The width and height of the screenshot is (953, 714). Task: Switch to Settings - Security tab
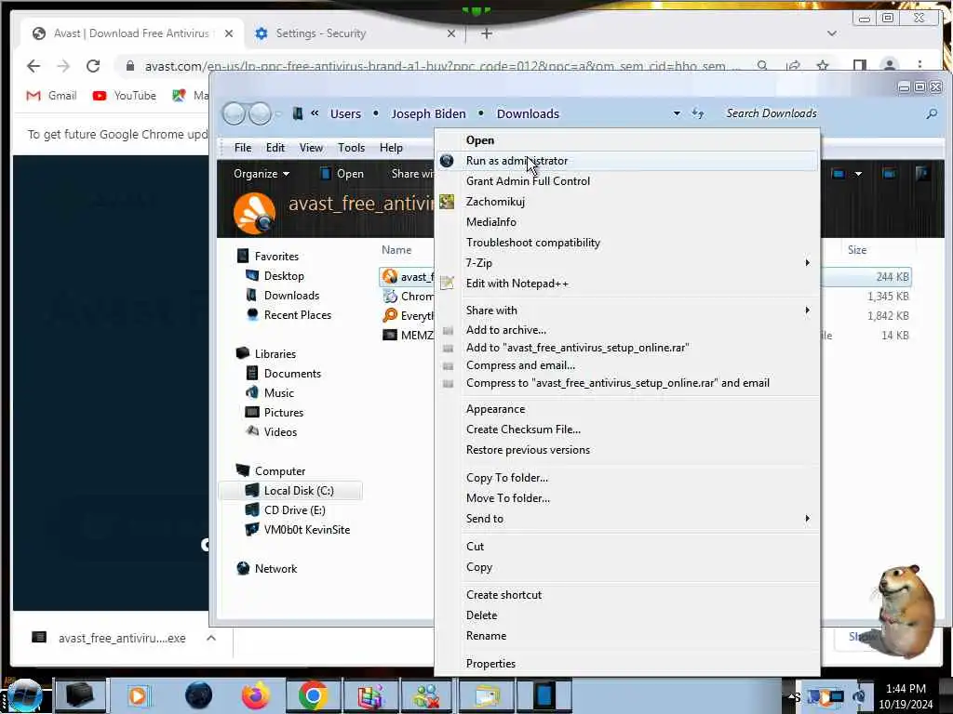click(354, 33)
